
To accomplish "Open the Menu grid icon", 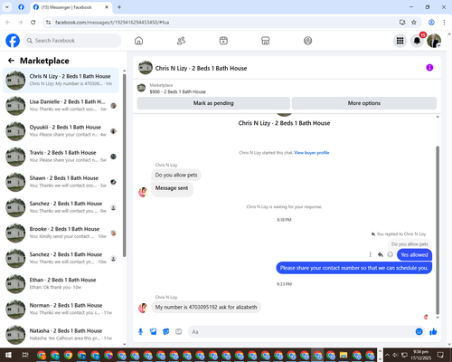I will [400, 41].
